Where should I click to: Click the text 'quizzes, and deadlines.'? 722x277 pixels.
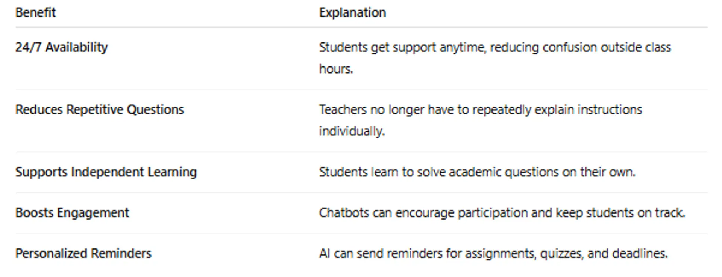tap(604, 254)
